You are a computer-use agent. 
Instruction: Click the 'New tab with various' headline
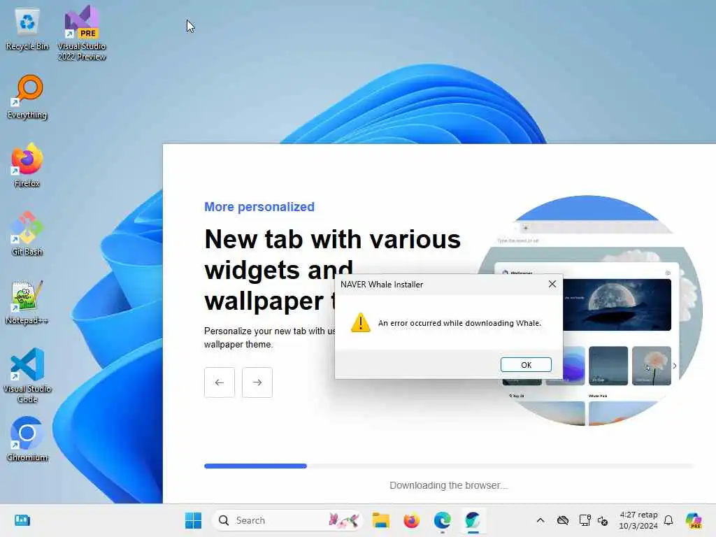click(x=332, y=239)
